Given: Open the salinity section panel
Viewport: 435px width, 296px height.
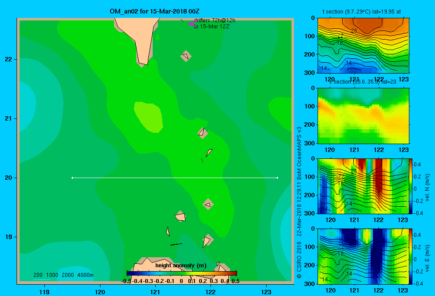Looking at the screenshot, I should [363, 116].
